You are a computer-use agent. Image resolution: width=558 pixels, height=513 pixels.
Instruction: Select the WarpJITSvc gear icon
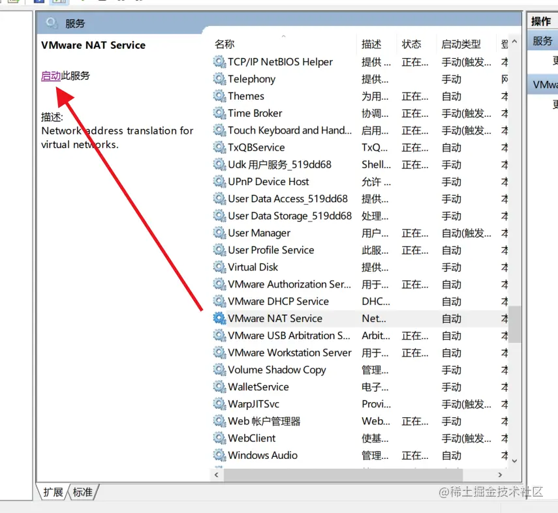pyautogui.click(x=219, y=404)
